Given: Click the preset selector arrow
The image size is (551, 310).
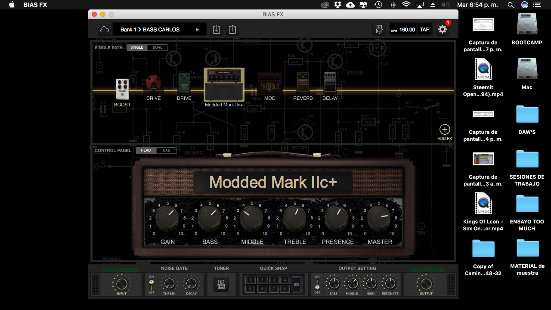Looking at the screenshot, I should (198, 30).
